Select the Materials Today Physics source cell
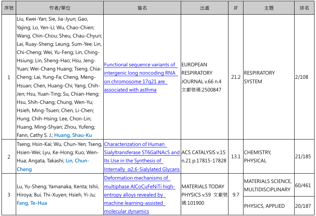The image size is (316, 216). pyautogui.click(x=205, y=195)
